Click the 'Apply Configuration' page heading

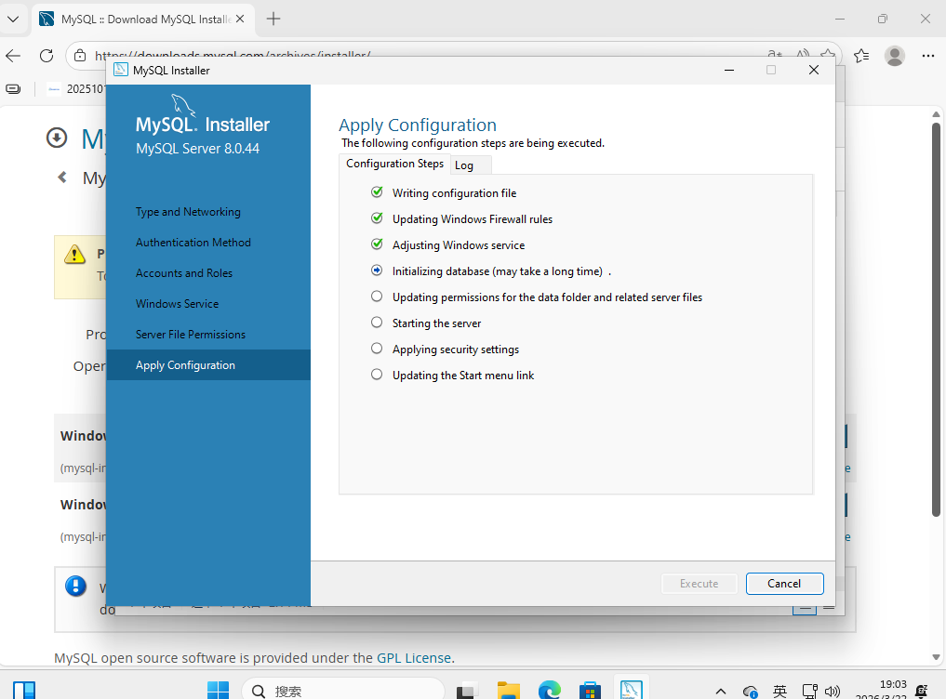[418, 125]
